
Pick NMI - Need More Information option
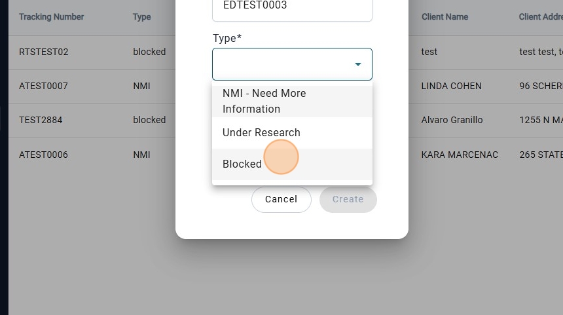point(264,101)
